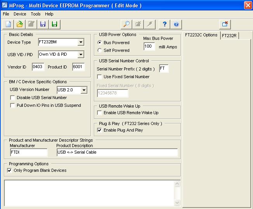Image resolution: width=253 pixels, height=209 pixels.
Task: Open the Tools menu
Action: tap(36, 14)
